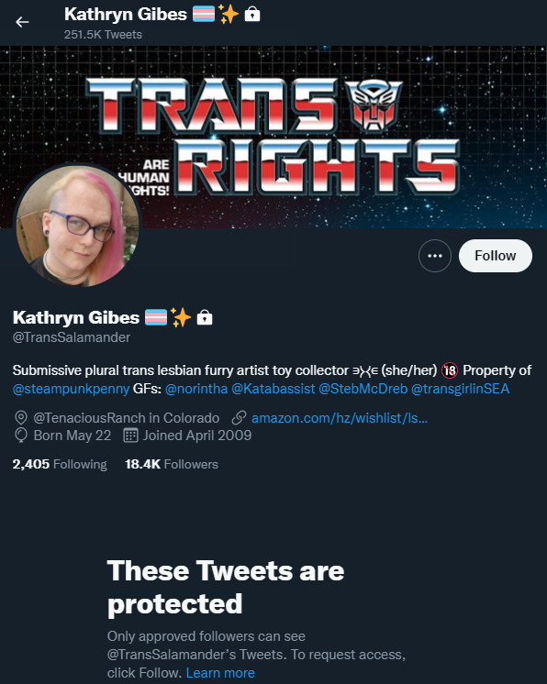Viewport: 547px width, 684px height.
Task: Click the link chain icon beside amazon URL
Action: [239, 418]
